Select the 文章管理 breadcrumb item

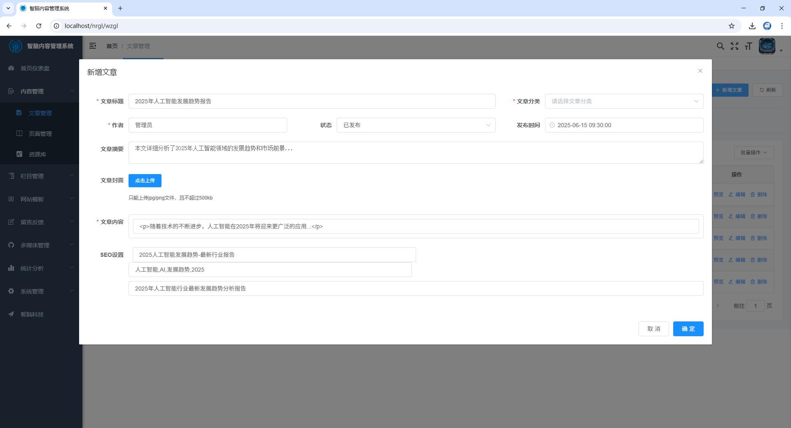pos(138,46)
